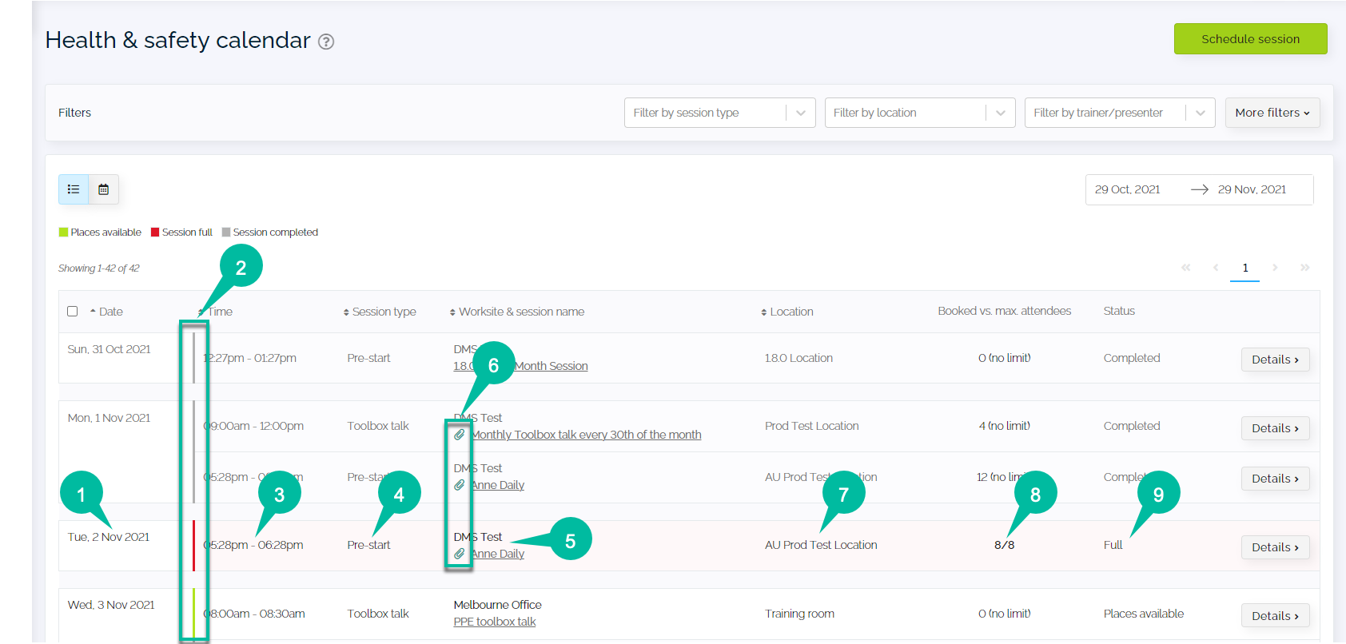Go to previous page arrow in pagination
This screenshot has width=1346, height=644.
(x=1216, y=268)
